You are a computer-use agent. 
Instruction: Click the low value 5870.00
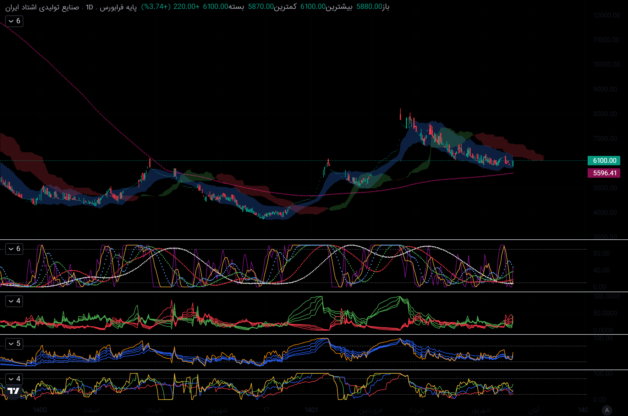pos(261,7)
